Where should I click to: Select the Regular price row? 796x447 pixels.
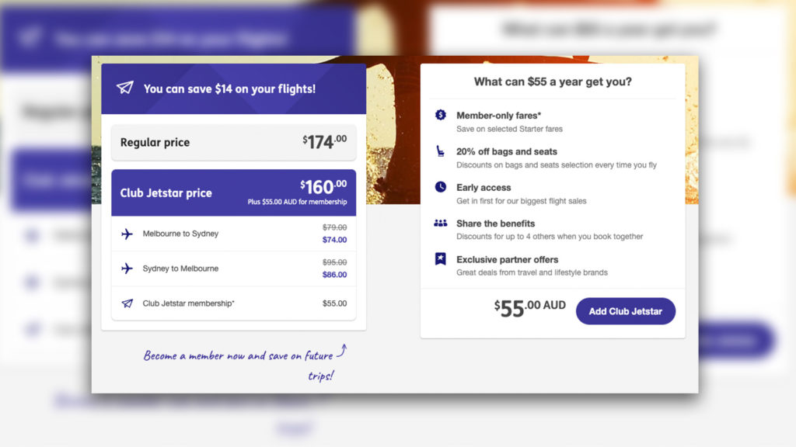coord(233,142)
